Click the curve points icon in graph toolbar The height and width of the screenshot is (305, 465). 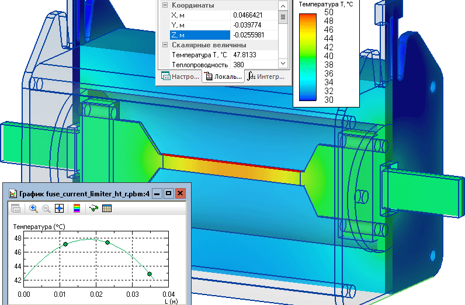(93, 209)
